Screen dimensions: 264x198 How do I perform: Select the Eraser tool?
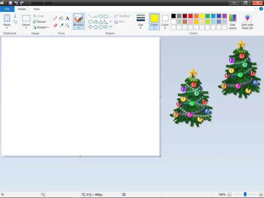55,26
